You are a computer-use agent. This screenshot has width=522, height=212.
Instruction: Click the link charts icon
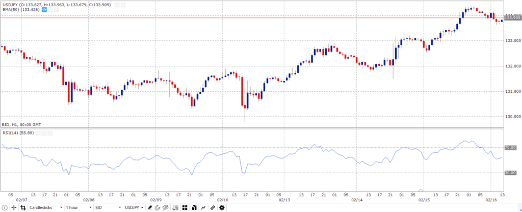[213, 208]
